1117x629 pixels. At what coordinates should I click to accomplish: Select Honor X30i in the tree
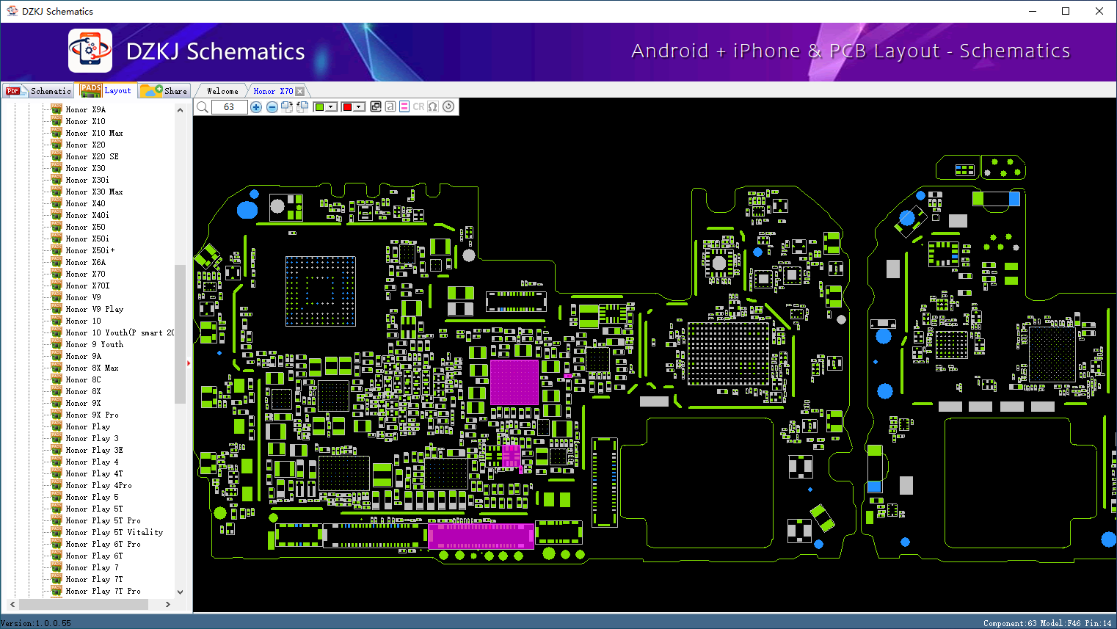(87, 180)
